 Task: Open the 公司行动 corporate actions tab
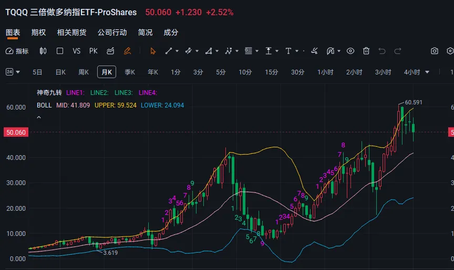pos(112,33)
